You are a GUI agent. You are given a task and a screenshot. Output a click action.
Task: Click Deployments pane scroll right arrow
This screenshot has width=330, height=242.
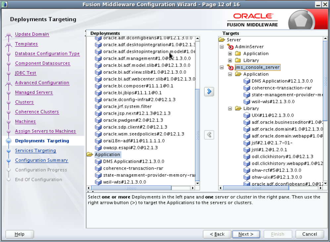[193, 188]
